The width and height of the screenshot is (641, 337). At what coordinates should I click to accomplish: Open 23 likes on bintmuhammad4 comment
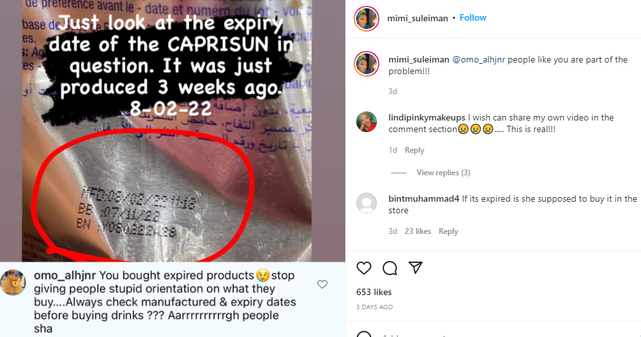[x=418, y=231]
